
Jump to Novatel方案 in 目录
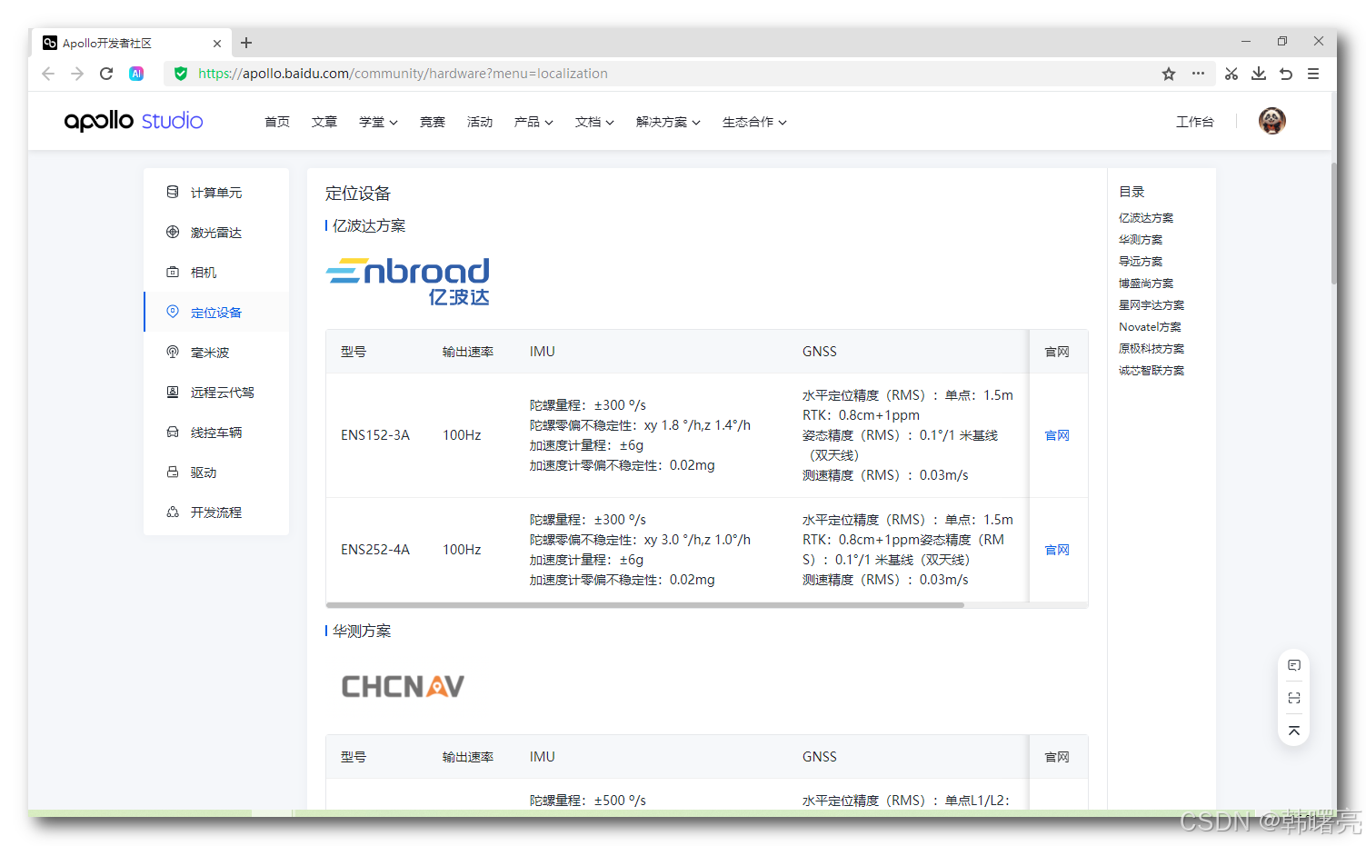[x=1151, y=327]
